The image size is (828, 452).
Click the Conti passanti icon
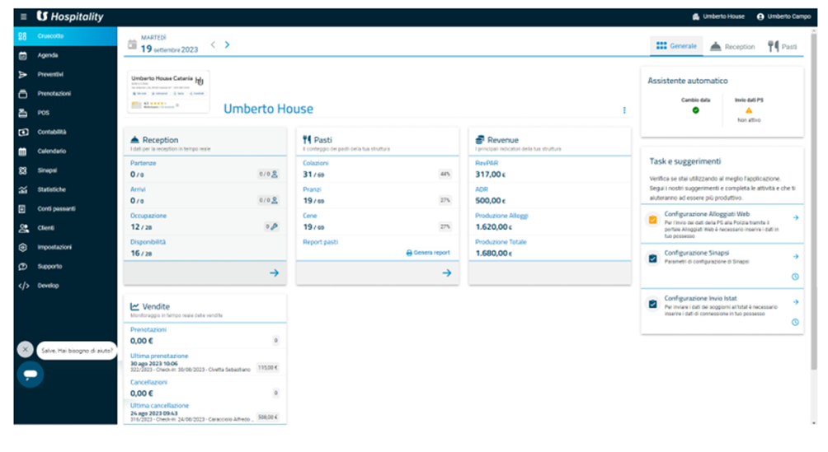[22, 209]
